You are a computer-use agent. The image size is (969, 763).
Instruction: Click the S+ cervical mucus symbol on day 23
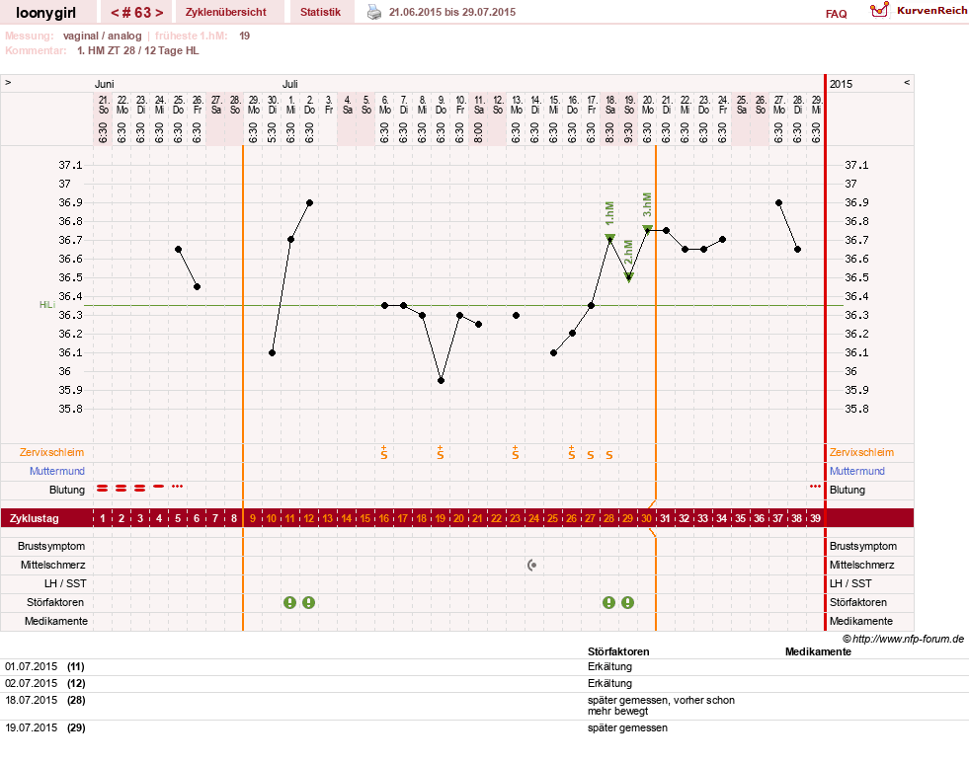[x=516, y=452]
